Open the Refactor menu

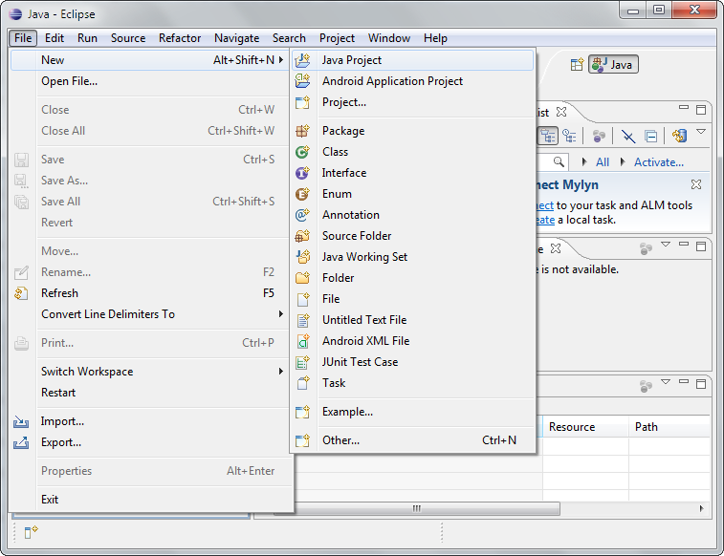tap(180, 38)
